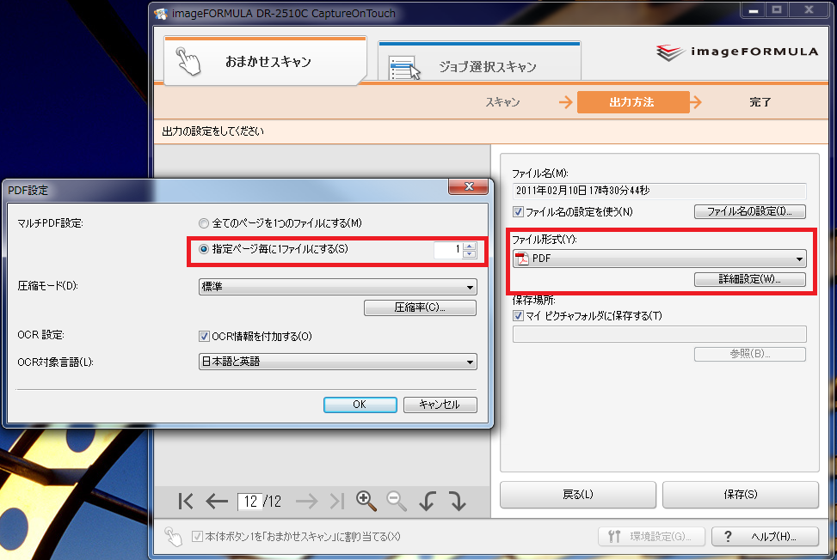Rotate the page clockwise

click(x=458, y=502)
